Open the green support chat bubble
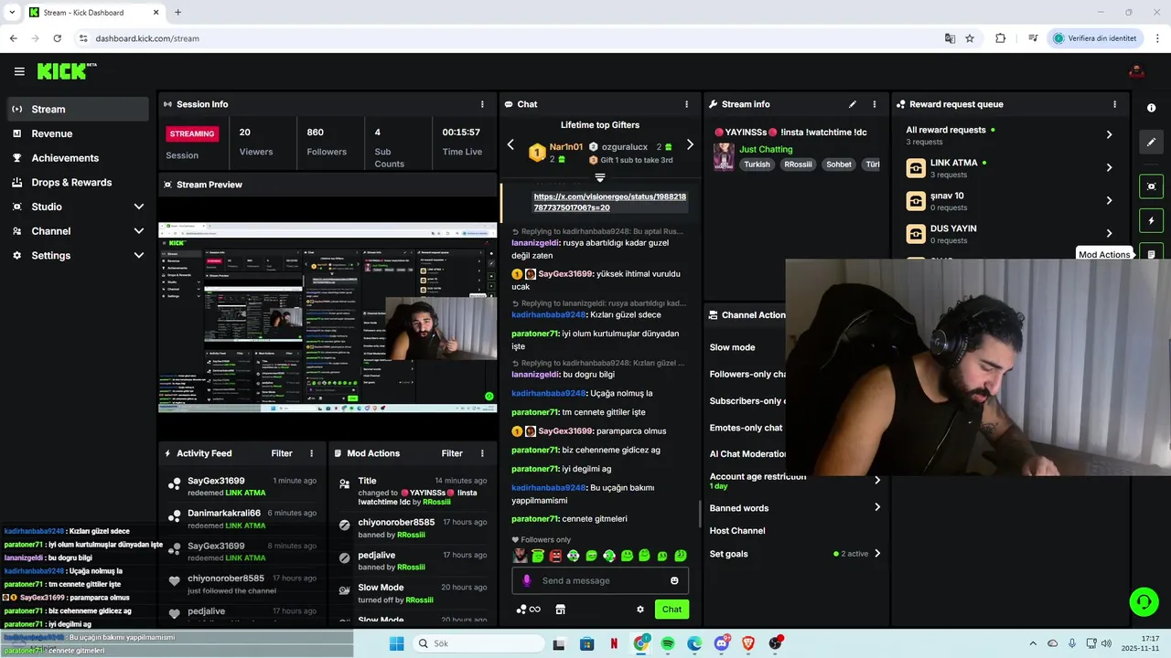This screenshot has height=658, width=1171. tap(1144, 601)
